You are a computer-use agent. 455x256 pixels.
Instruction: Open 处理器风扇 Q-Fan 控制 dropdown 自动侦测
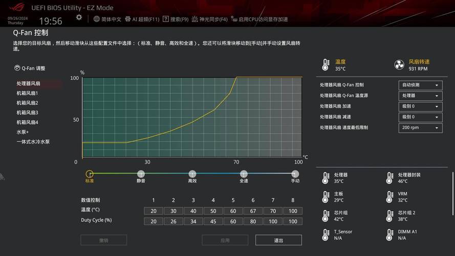421,85
